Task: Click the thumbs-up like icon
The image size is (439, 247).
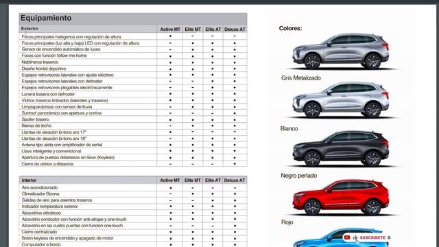Action: pyautogui.click(x=355, y=237)
